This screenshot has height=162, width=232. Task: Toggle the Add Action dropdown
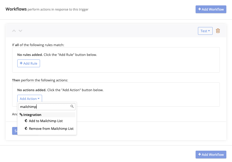(x=30, y=99)
